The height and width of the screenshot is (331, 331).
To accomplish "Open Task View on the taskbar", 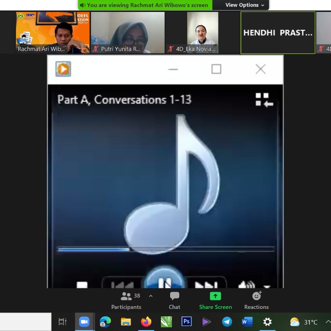I will pyautogui.click(x=63, y=322).
